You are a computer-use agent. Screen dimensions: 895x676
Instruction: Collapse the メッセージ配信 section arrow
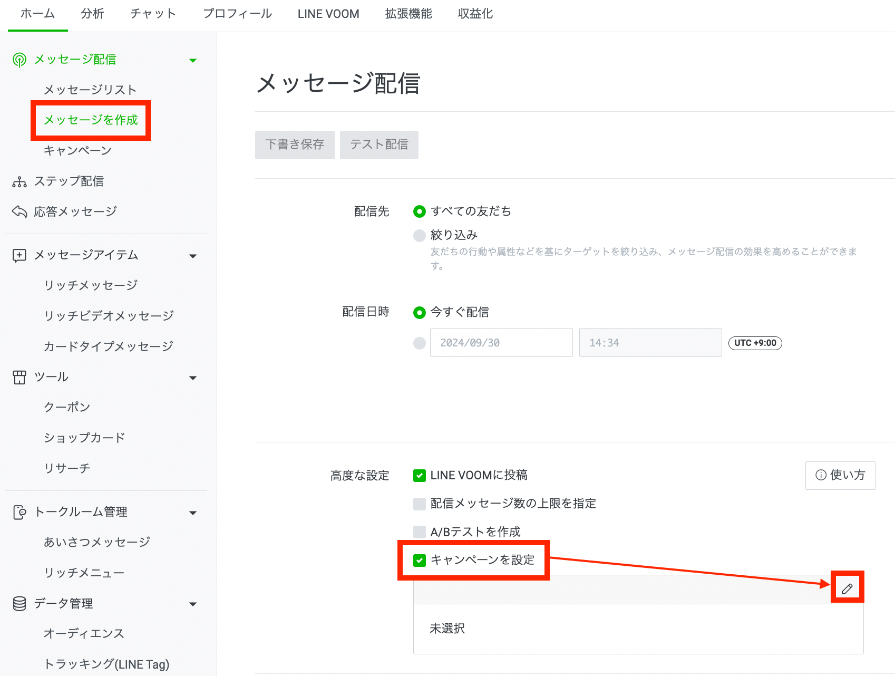(193, 60)
